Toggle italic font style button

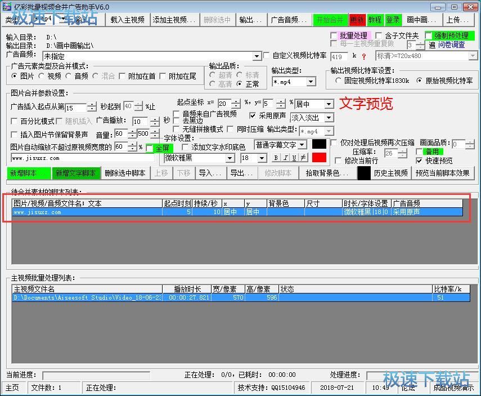[285, 158]
